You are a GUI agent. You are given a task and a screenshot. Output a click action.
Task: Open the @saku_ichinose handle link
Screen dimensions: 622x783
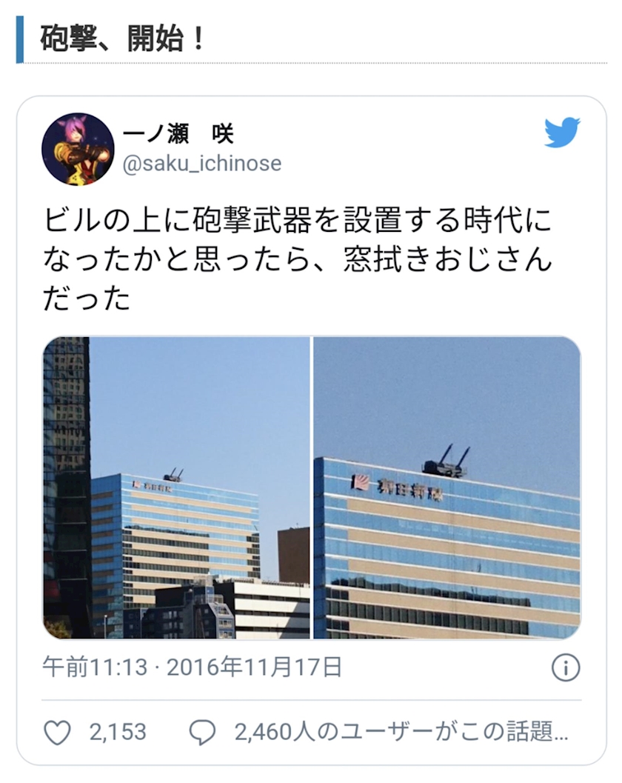tap(202, 164)
